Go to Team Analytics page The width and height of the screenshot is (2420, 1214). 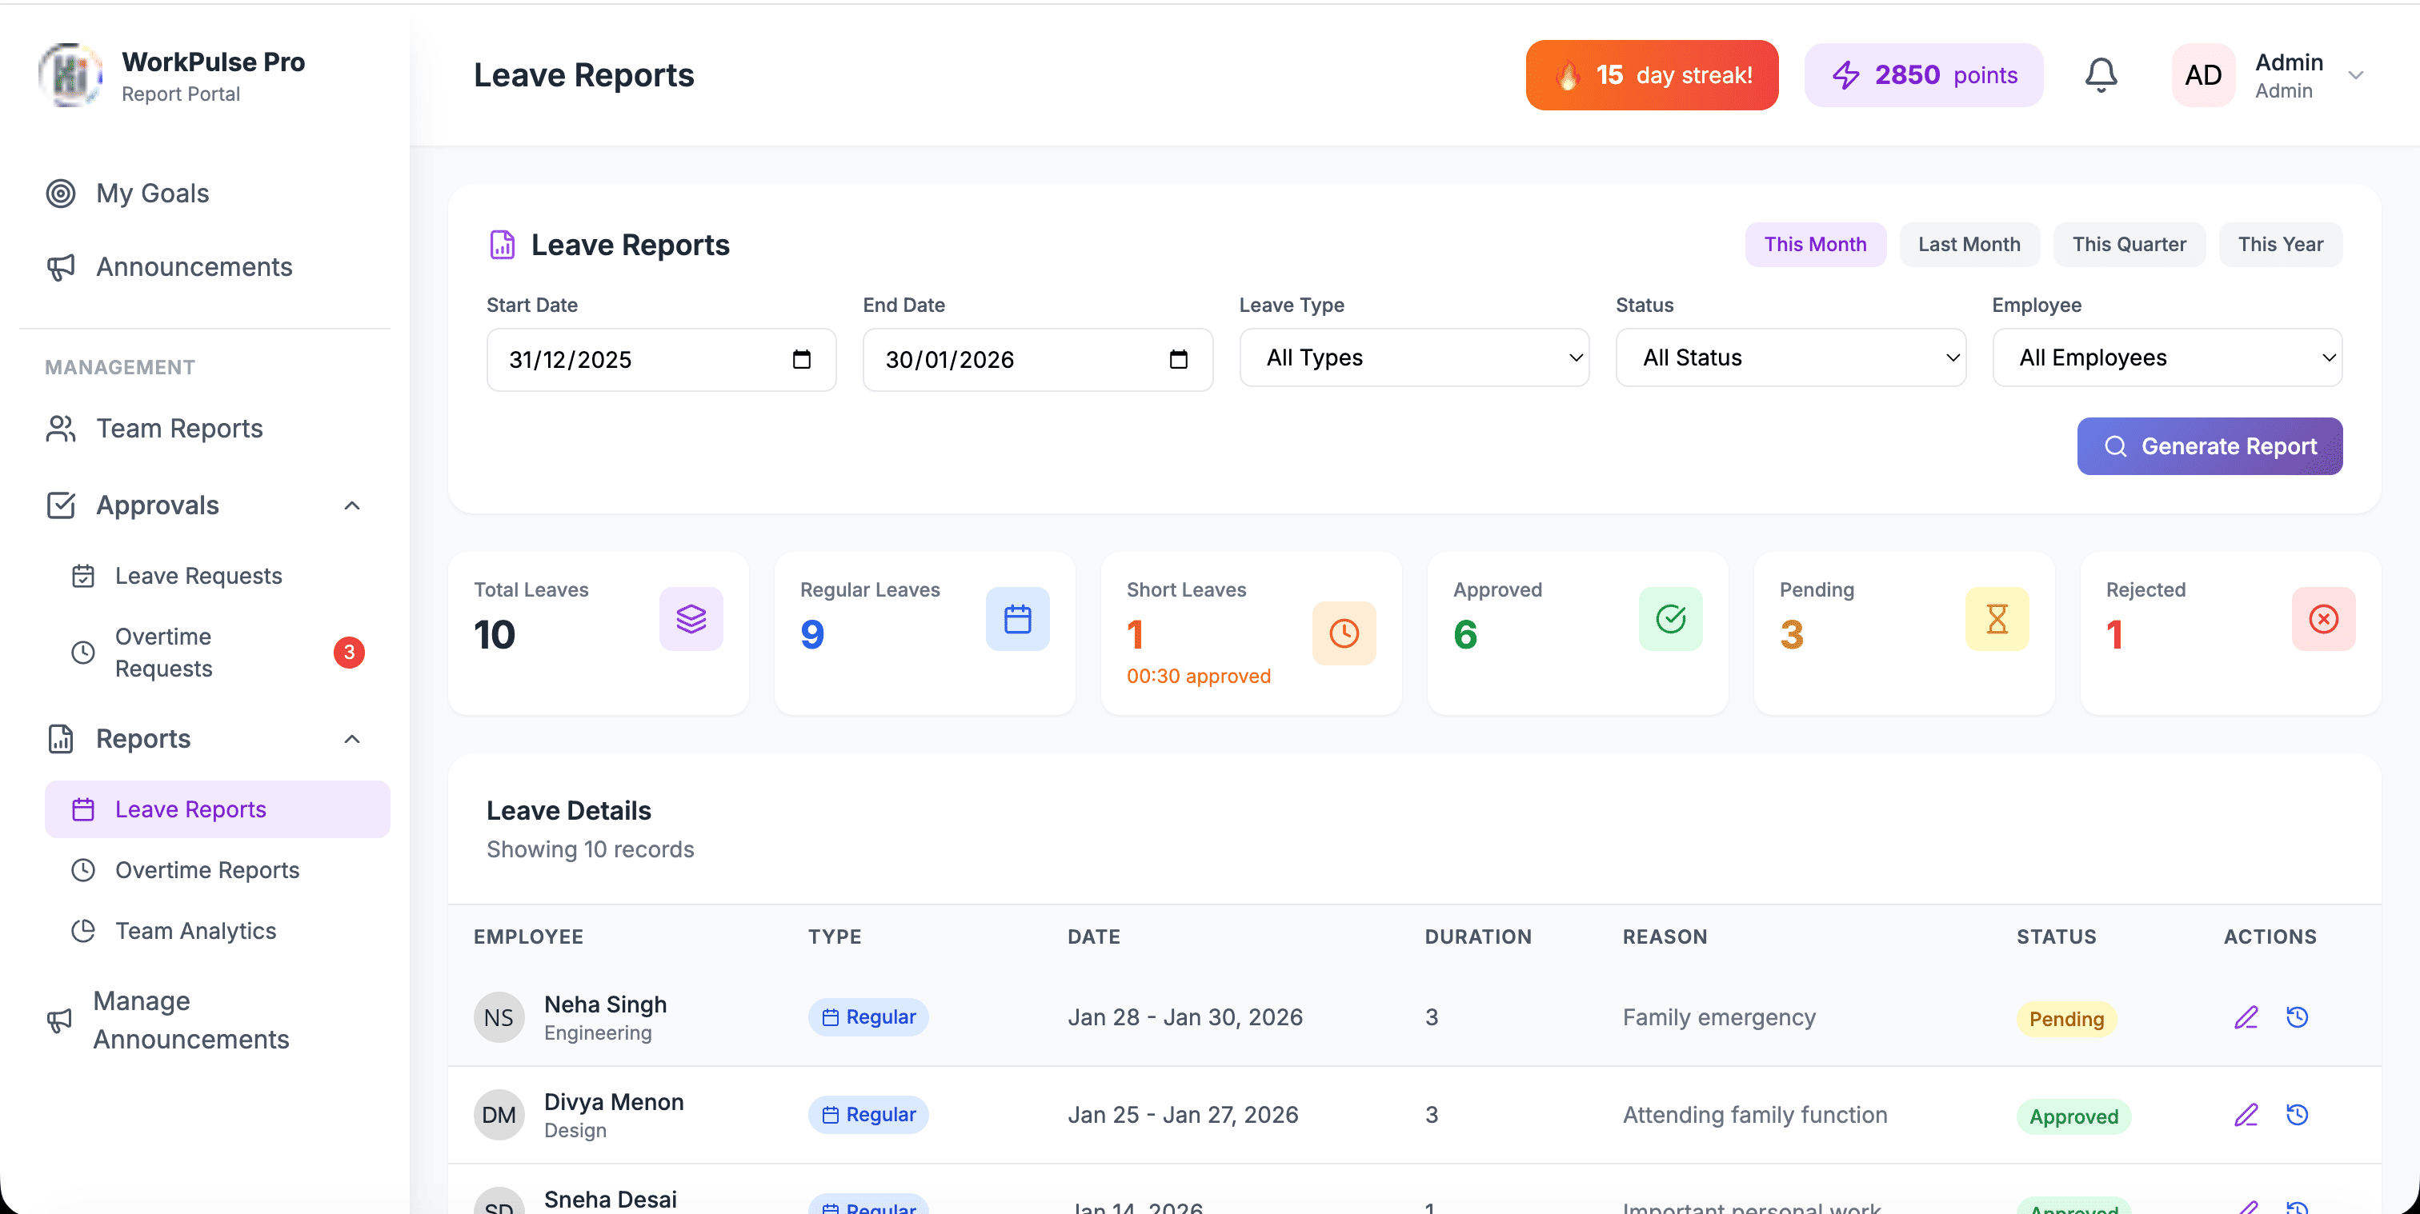coord(195,930)
